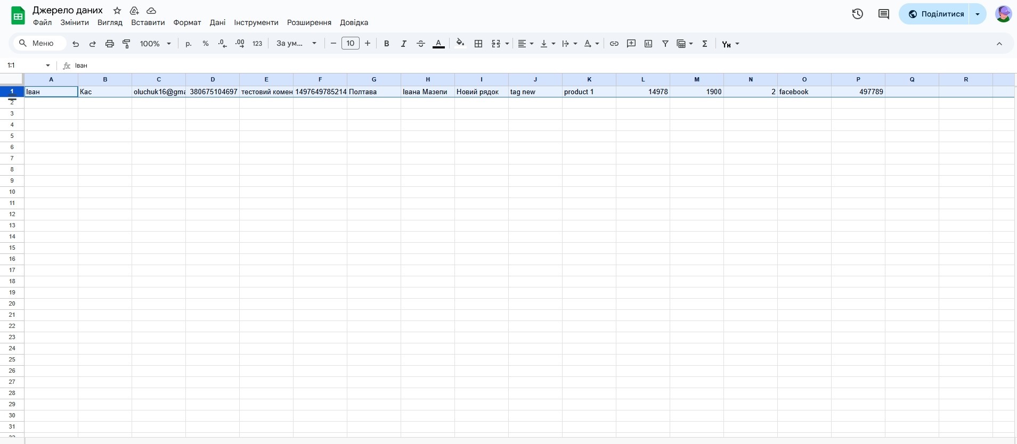
Task: Open the Змінити menu
Action: tap(75, 22)
